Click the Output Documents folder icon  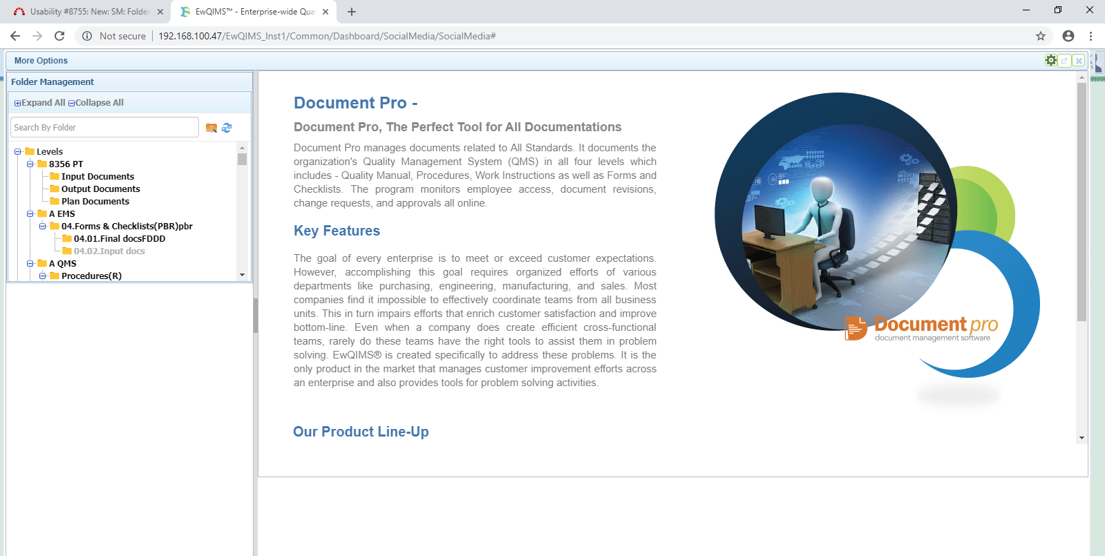55,189
